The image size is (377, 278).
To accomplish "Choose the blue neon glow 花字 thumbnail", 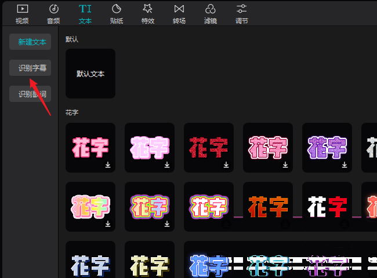I will tap(209, 259).
